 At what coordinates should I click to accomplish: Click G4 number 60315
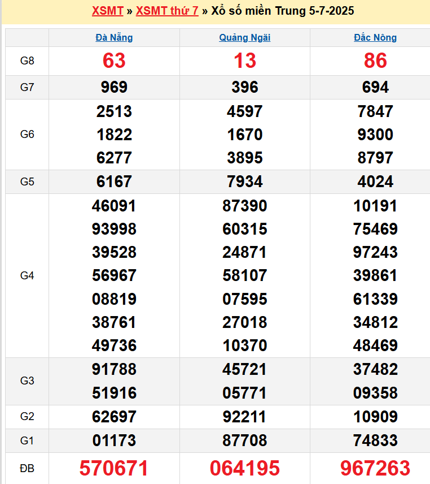point(245,230)
